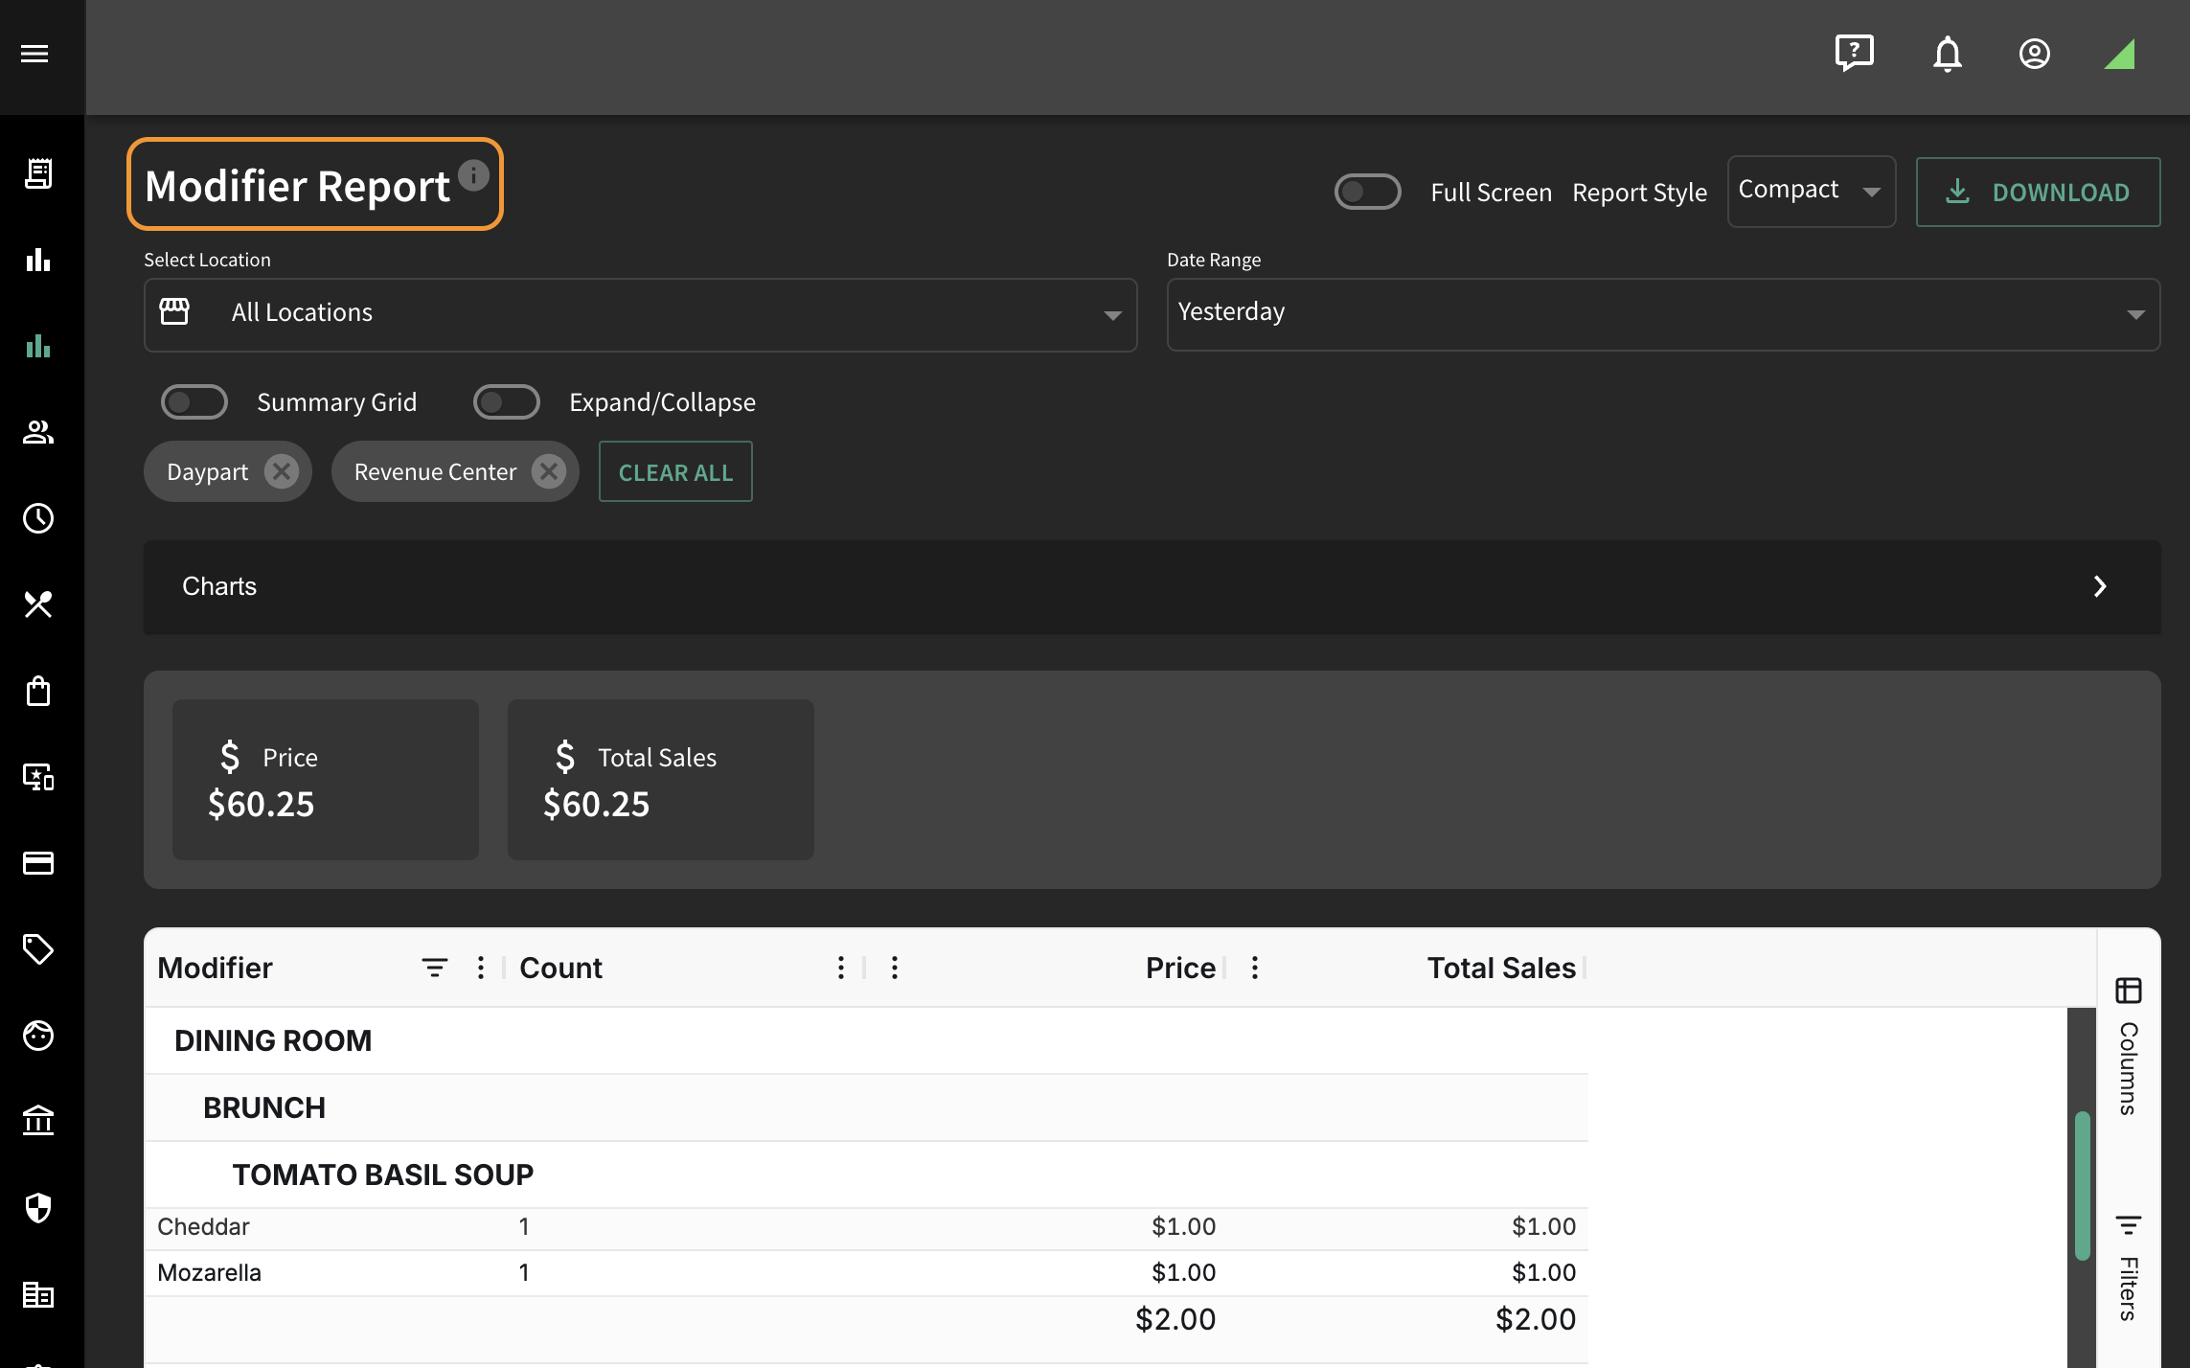This screenshot has height=1368, width=2190.
Task: Open the notifications bell
Action: [1947, 54]
